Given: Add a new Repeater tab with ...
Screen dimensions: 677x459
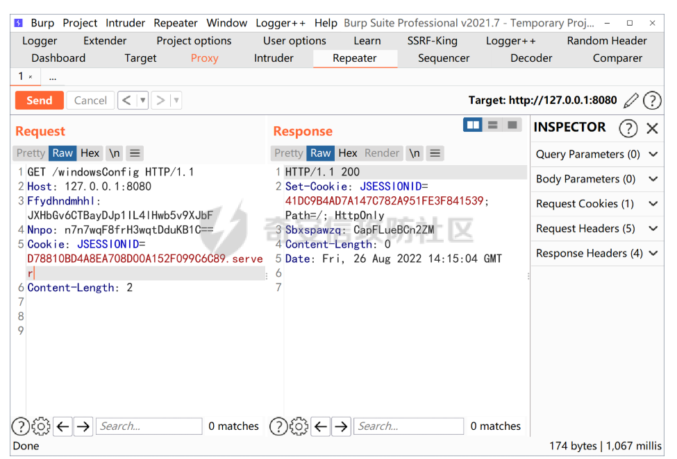Looking at the screenshot, I should pos(53,78).
